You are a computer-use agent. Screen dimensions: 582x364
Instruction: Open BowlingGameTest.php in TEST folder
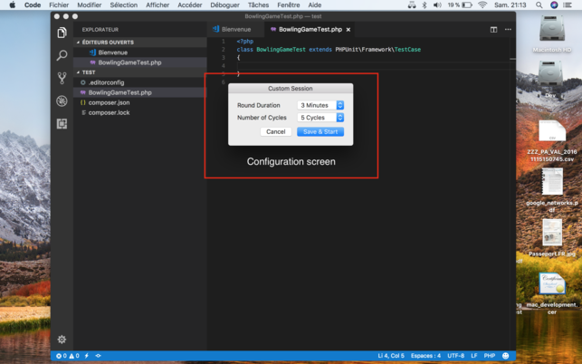coord(140,92)
